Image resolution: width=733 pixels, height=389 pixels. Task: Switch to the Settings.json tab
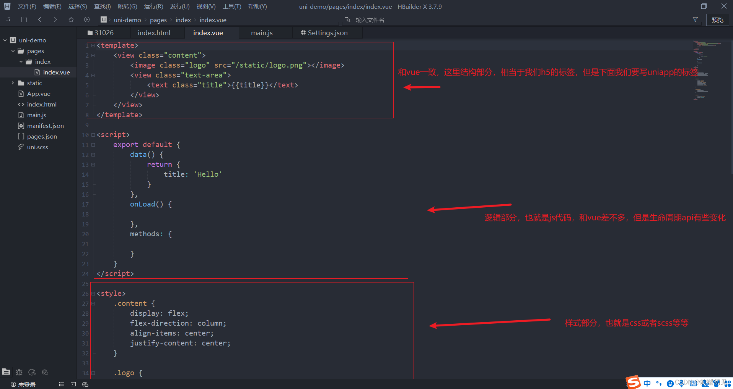pos(324,33)
